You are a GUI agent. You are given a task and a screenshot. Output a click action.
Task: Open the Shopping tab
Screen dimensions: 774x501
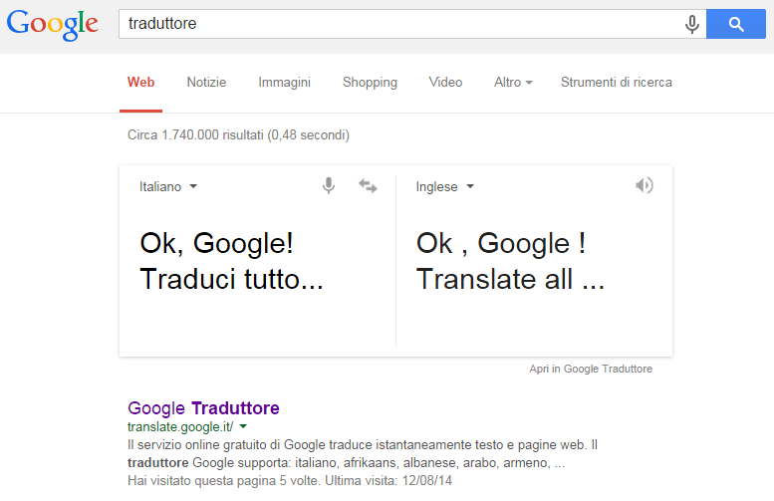[370, 82]
